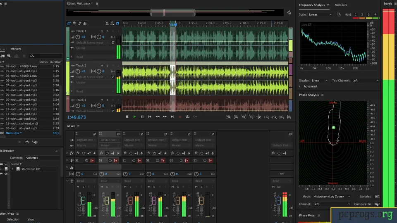This screenshot has width=397, height=223.
Task: Click Track 1 volume knob
Action: 78,37
